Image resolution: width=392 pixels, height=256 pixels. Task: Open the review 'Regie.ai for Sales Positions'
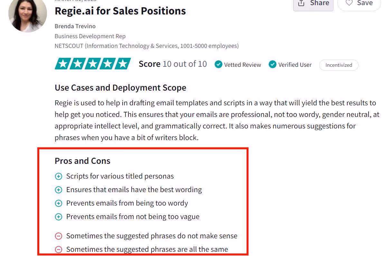(x=120, y=11)
